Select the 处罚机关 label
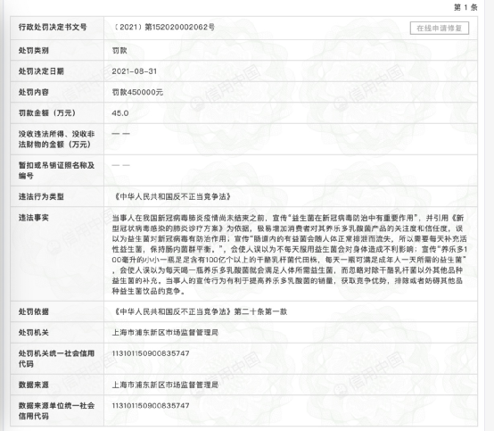Viewport: 494px width, 431px height. click(x=33, y=333)
